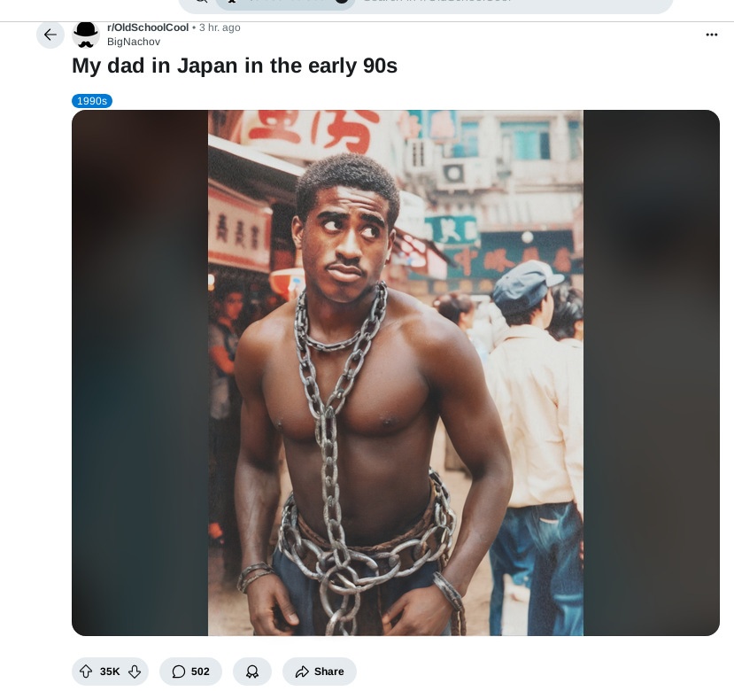Click the 35K vote count

[110, 672]
